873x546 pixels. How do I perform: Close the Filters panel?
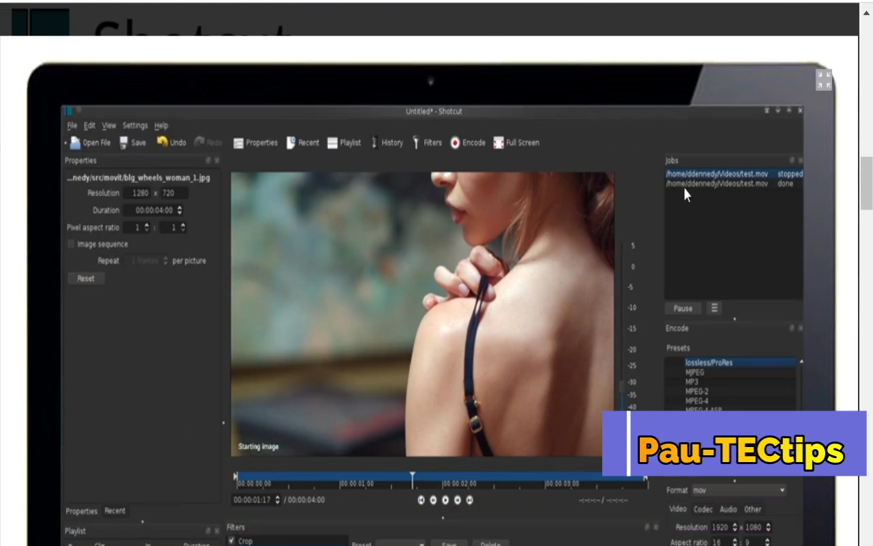[655, 527]
